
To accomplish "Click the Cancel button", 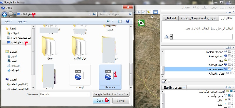I will [121, 100].
